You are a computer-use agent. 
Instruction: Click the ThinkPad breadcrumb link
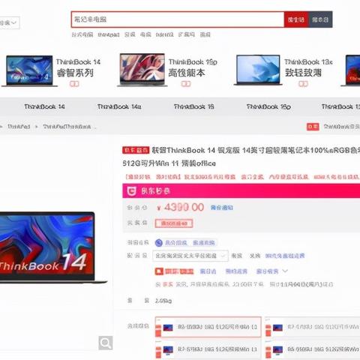[19, 127]
